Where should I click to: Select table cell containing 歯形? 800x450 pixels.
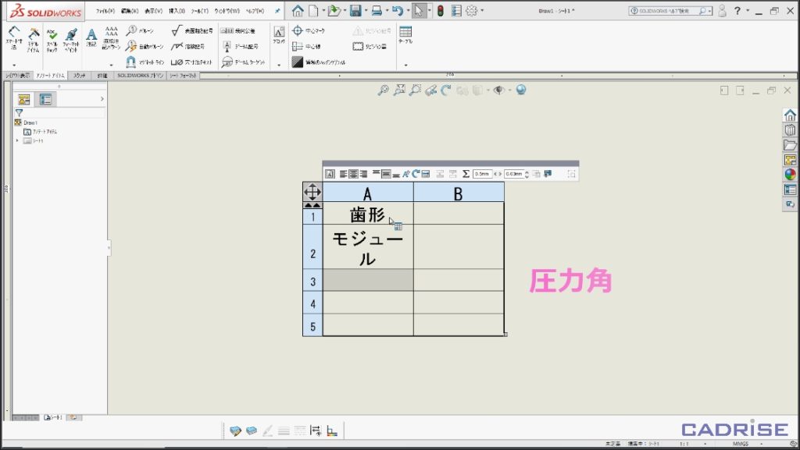point(367,214)
